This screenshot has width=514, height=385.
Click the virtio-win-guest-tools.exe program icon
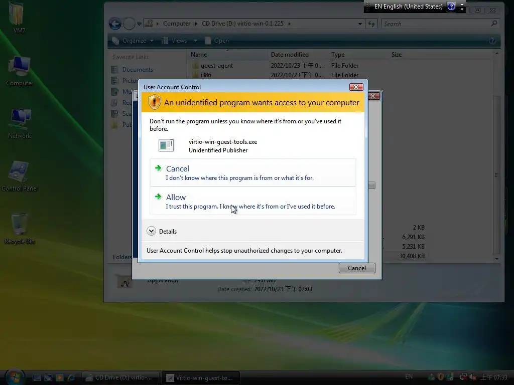click(x=166, y=145)
